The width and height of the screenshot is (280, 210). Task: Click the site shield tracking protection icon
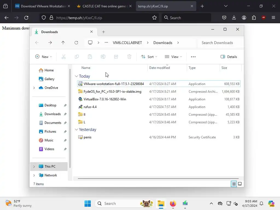[44, 18]
